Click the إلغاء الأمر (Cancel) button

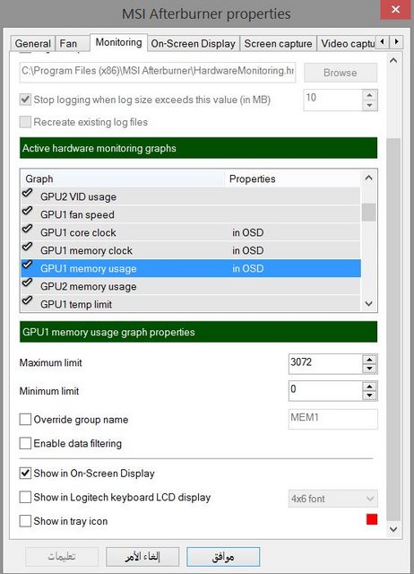[x=142, y=557]
